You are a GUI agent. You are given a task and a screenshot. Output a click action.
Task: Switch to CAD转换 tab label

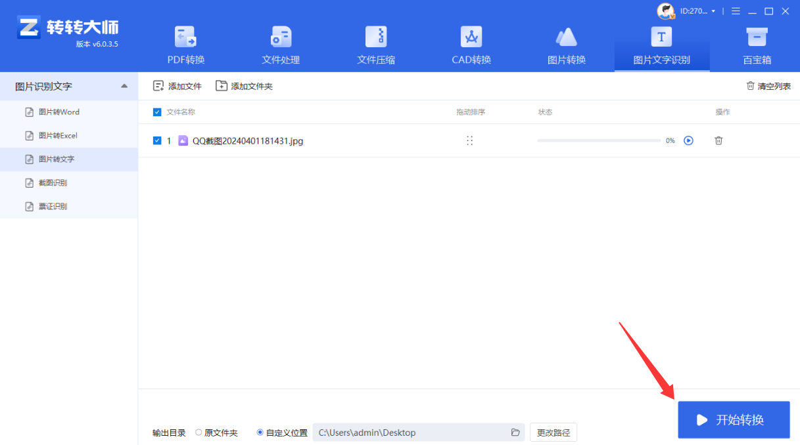(x=471, y=60)
